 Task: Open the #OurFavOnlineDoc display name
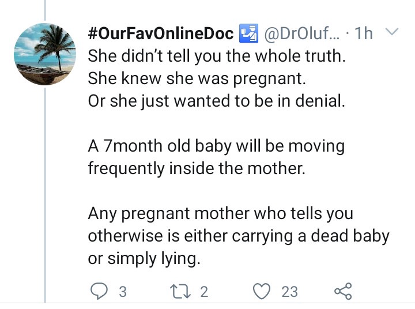(161, 33)
